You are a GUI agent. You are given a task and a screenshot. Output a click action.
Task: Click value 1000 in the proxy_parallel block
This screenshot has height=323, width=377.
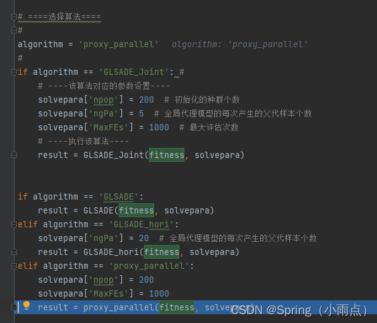coord(159,294)
